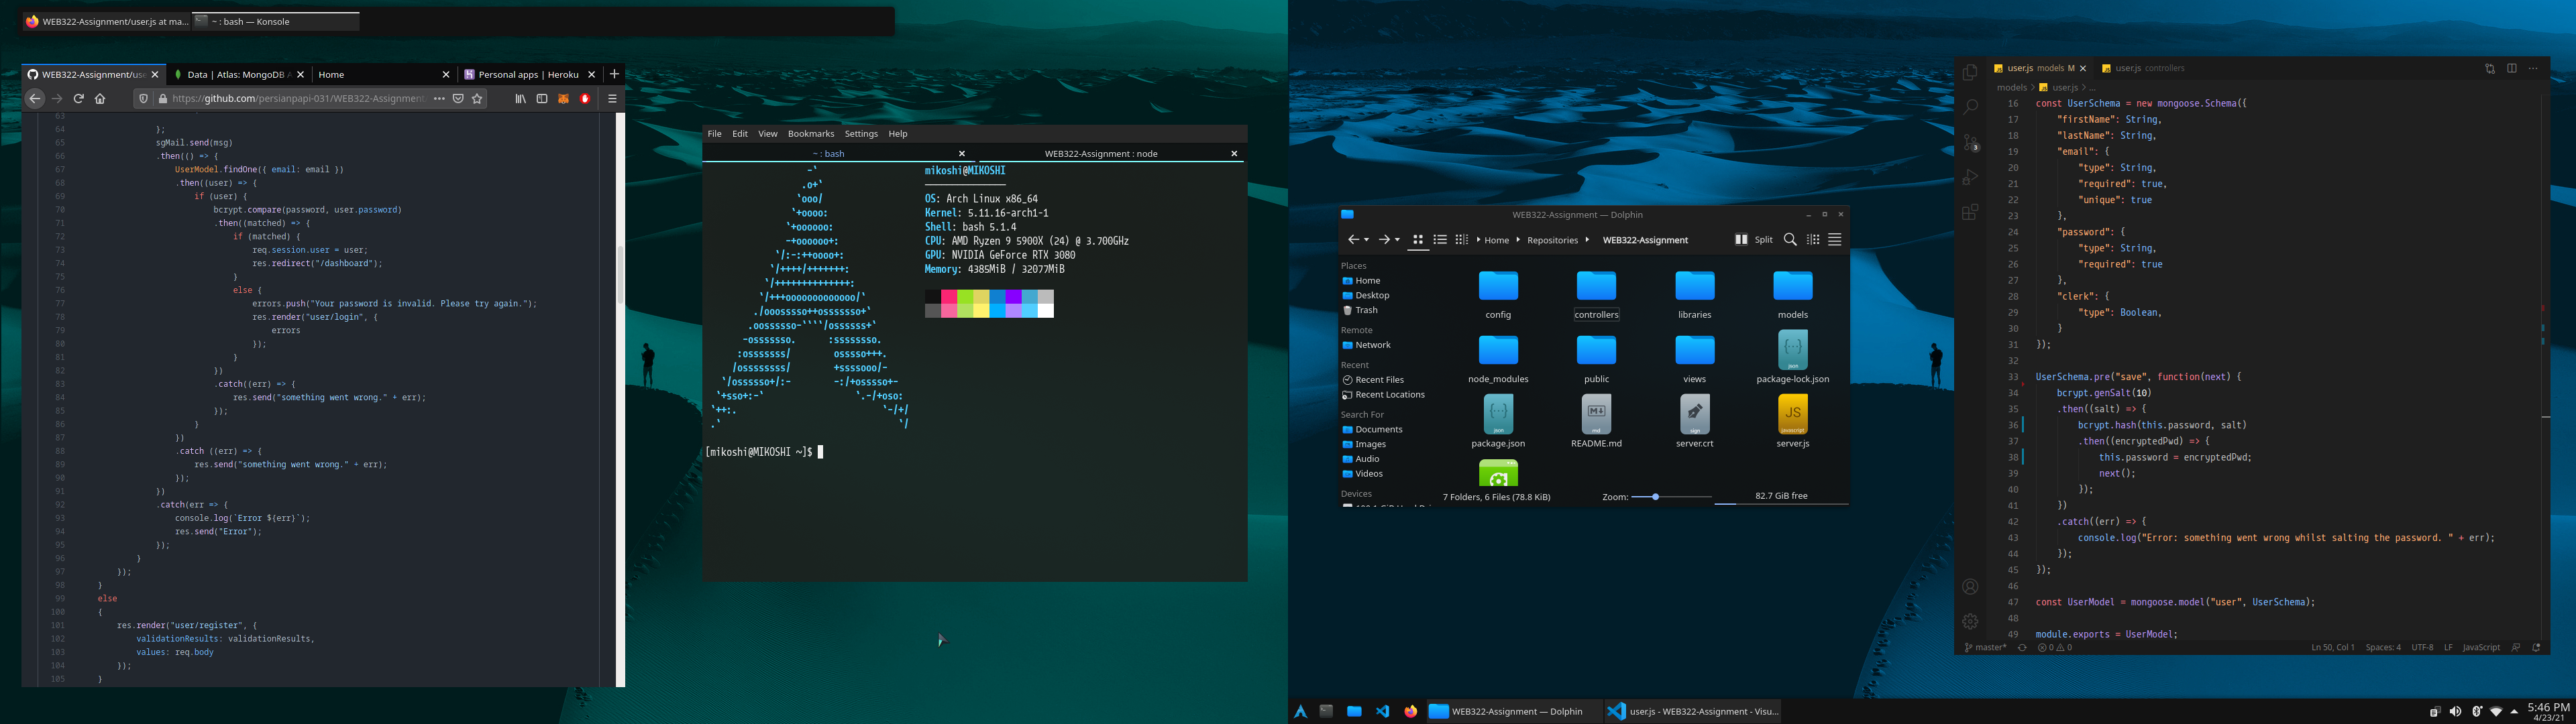The image size is (2576, 724).
Task: Toggle Dolphin to detailed list view
Action: click(x=1440, y=240)
